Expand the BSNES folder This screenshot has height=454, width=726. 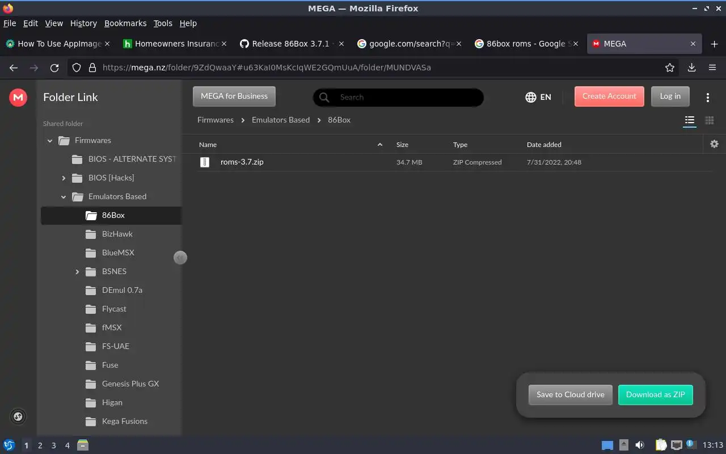77,272
